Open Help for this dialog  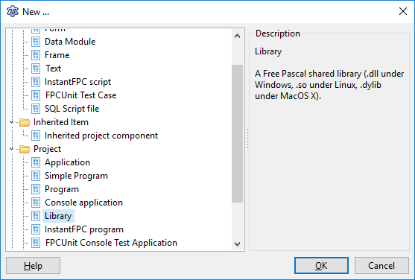pos(33,265)
